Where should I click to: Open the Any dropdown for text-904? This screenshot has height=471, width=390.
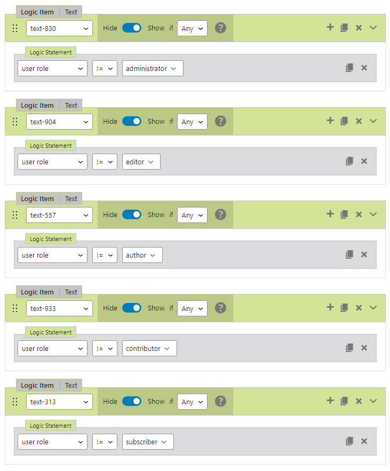point(192,122)
